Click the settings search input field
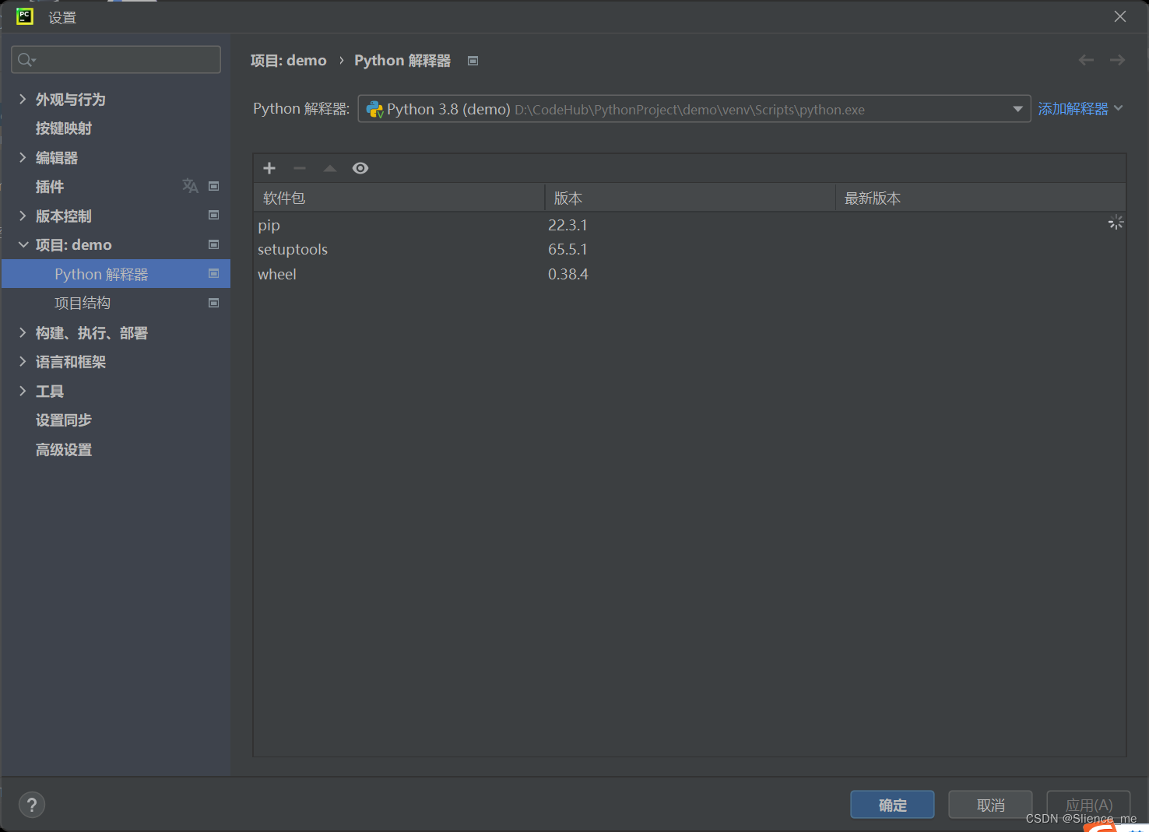 (x=116, y=60)
